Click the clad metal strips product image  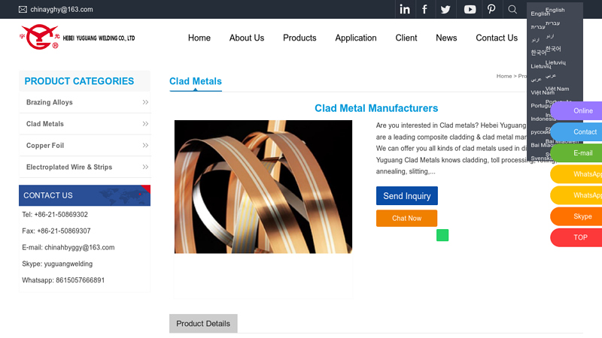pos(263,186)
